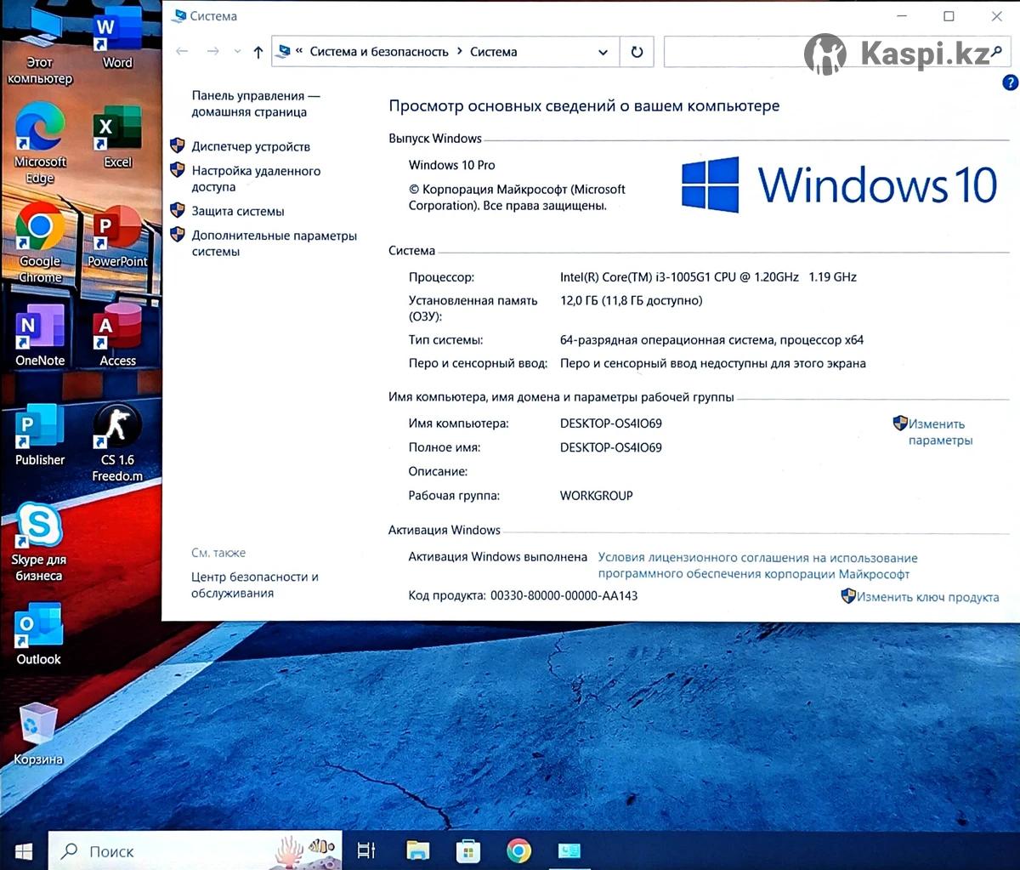The width and height of the screenshot is (1020, 870).
Task: Open Chrome from the taskbar
Action: tap(518, 850)
